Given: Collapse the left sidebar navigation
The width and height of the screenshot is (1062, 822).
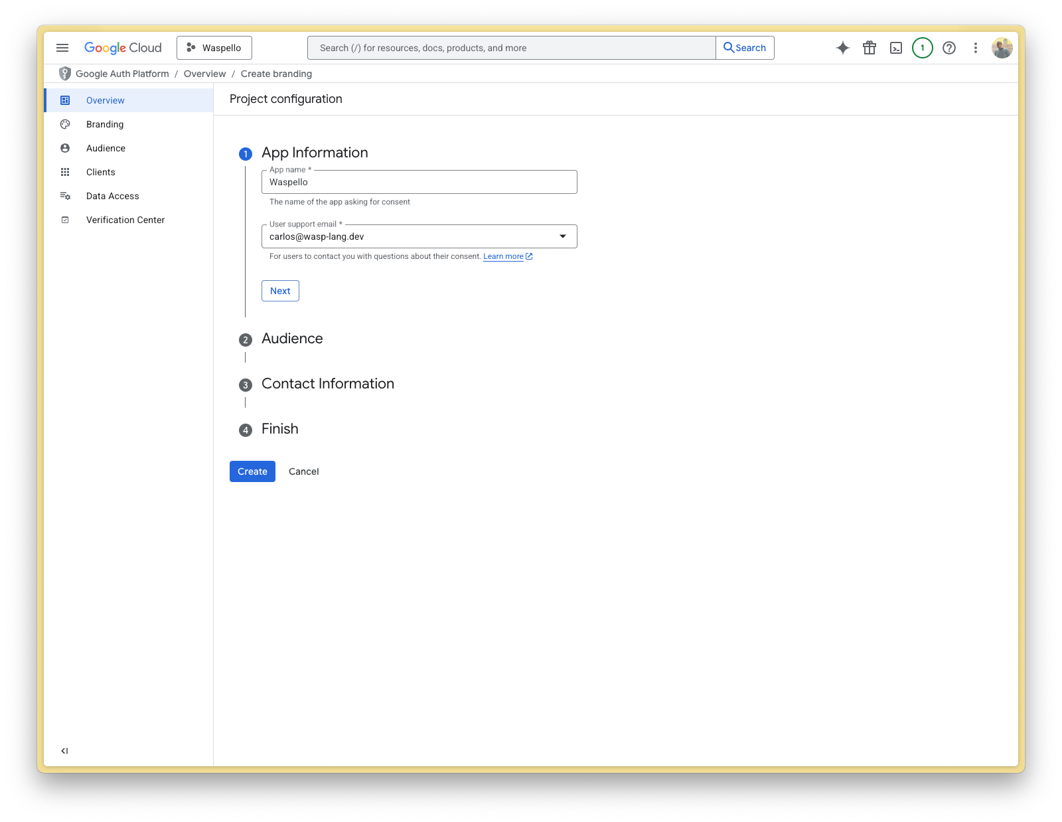Looking at the screenshot, I should pyautogui.click(x=64, y=750).
